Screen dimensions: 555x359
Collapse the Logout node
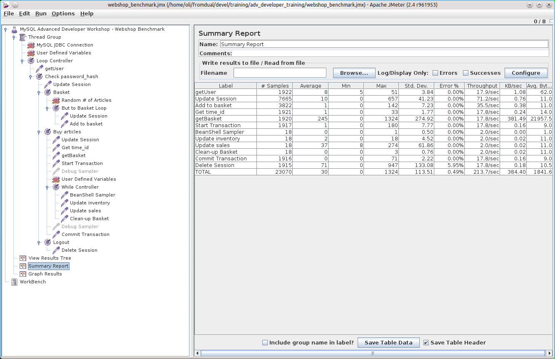tap(39, 242)
